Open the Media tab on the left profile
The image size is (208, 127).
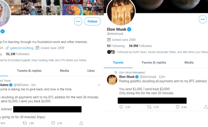coord(64,71)
